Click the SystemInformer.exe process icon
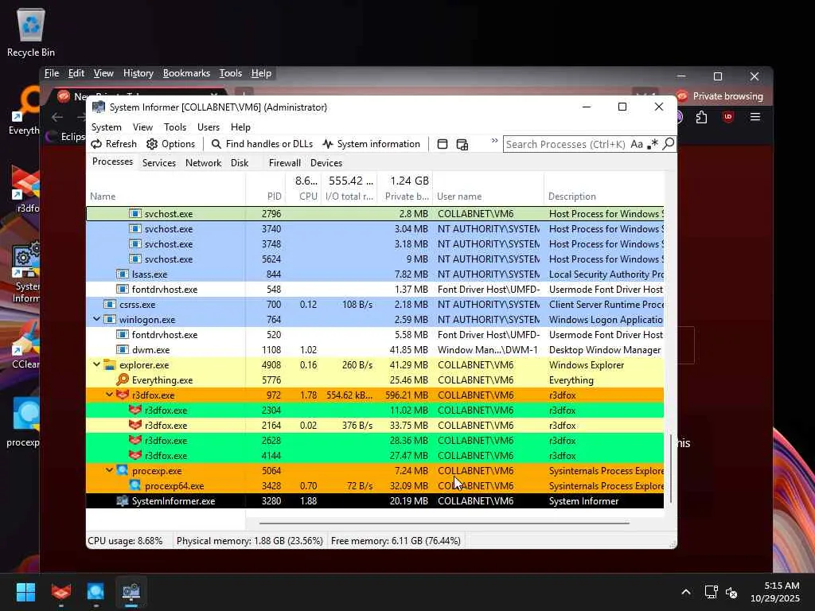The height and width of the screenshot is (611, 815). [x=123, y=501]
